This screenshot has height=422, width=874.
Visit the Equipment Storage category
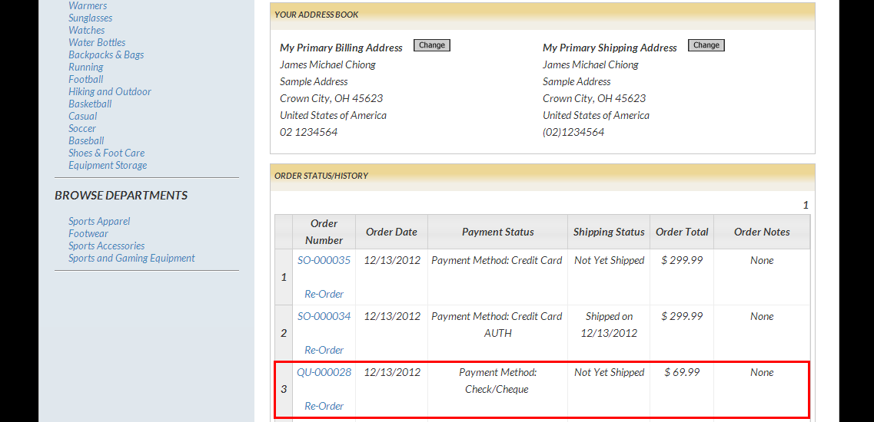tap(108, 165)
